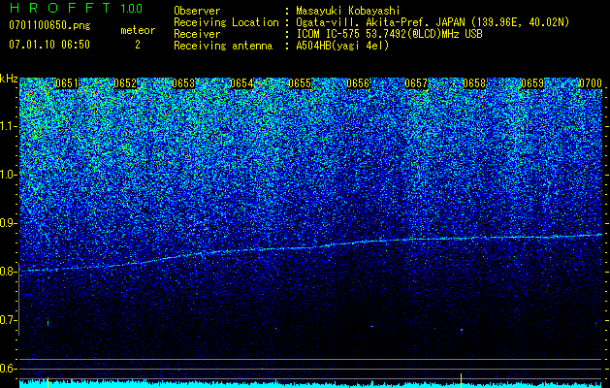Click the 0656 time label
610x388 pixels.
[358, 83]
